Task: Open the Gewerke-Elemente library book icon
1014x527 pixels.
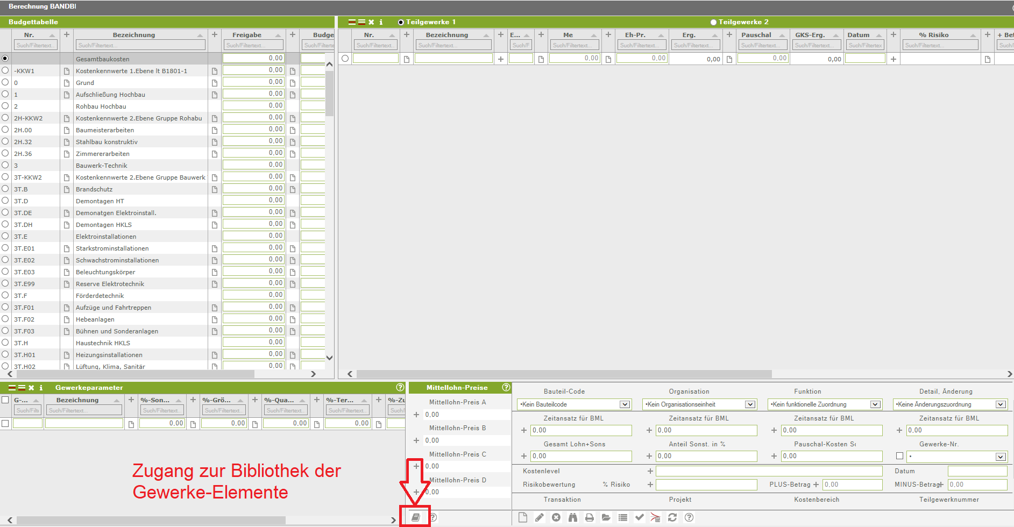Action: 415,517
